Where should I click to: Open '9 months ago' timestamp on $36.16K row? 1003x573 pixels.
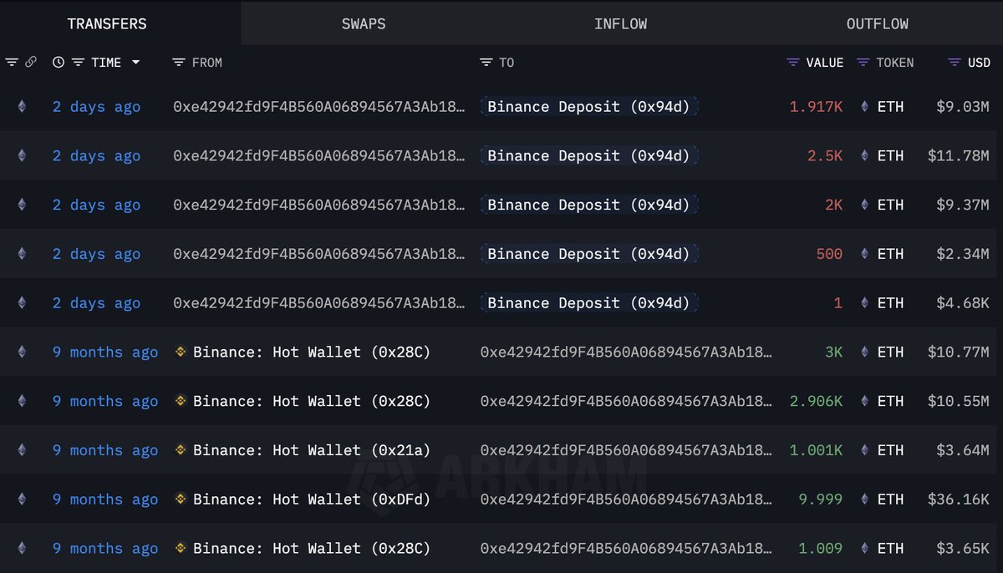tap(105, 499)
